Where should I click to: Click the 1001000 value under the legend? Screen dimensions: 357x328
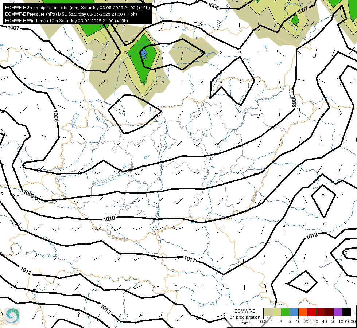pos(348,322)
